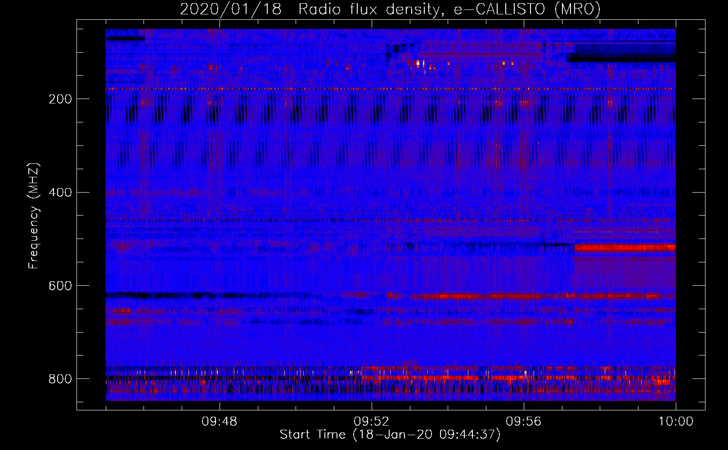This screenshot has height=450, width=728.
Task: Click the '200' frequency tick label
Action: coord(60,99)
